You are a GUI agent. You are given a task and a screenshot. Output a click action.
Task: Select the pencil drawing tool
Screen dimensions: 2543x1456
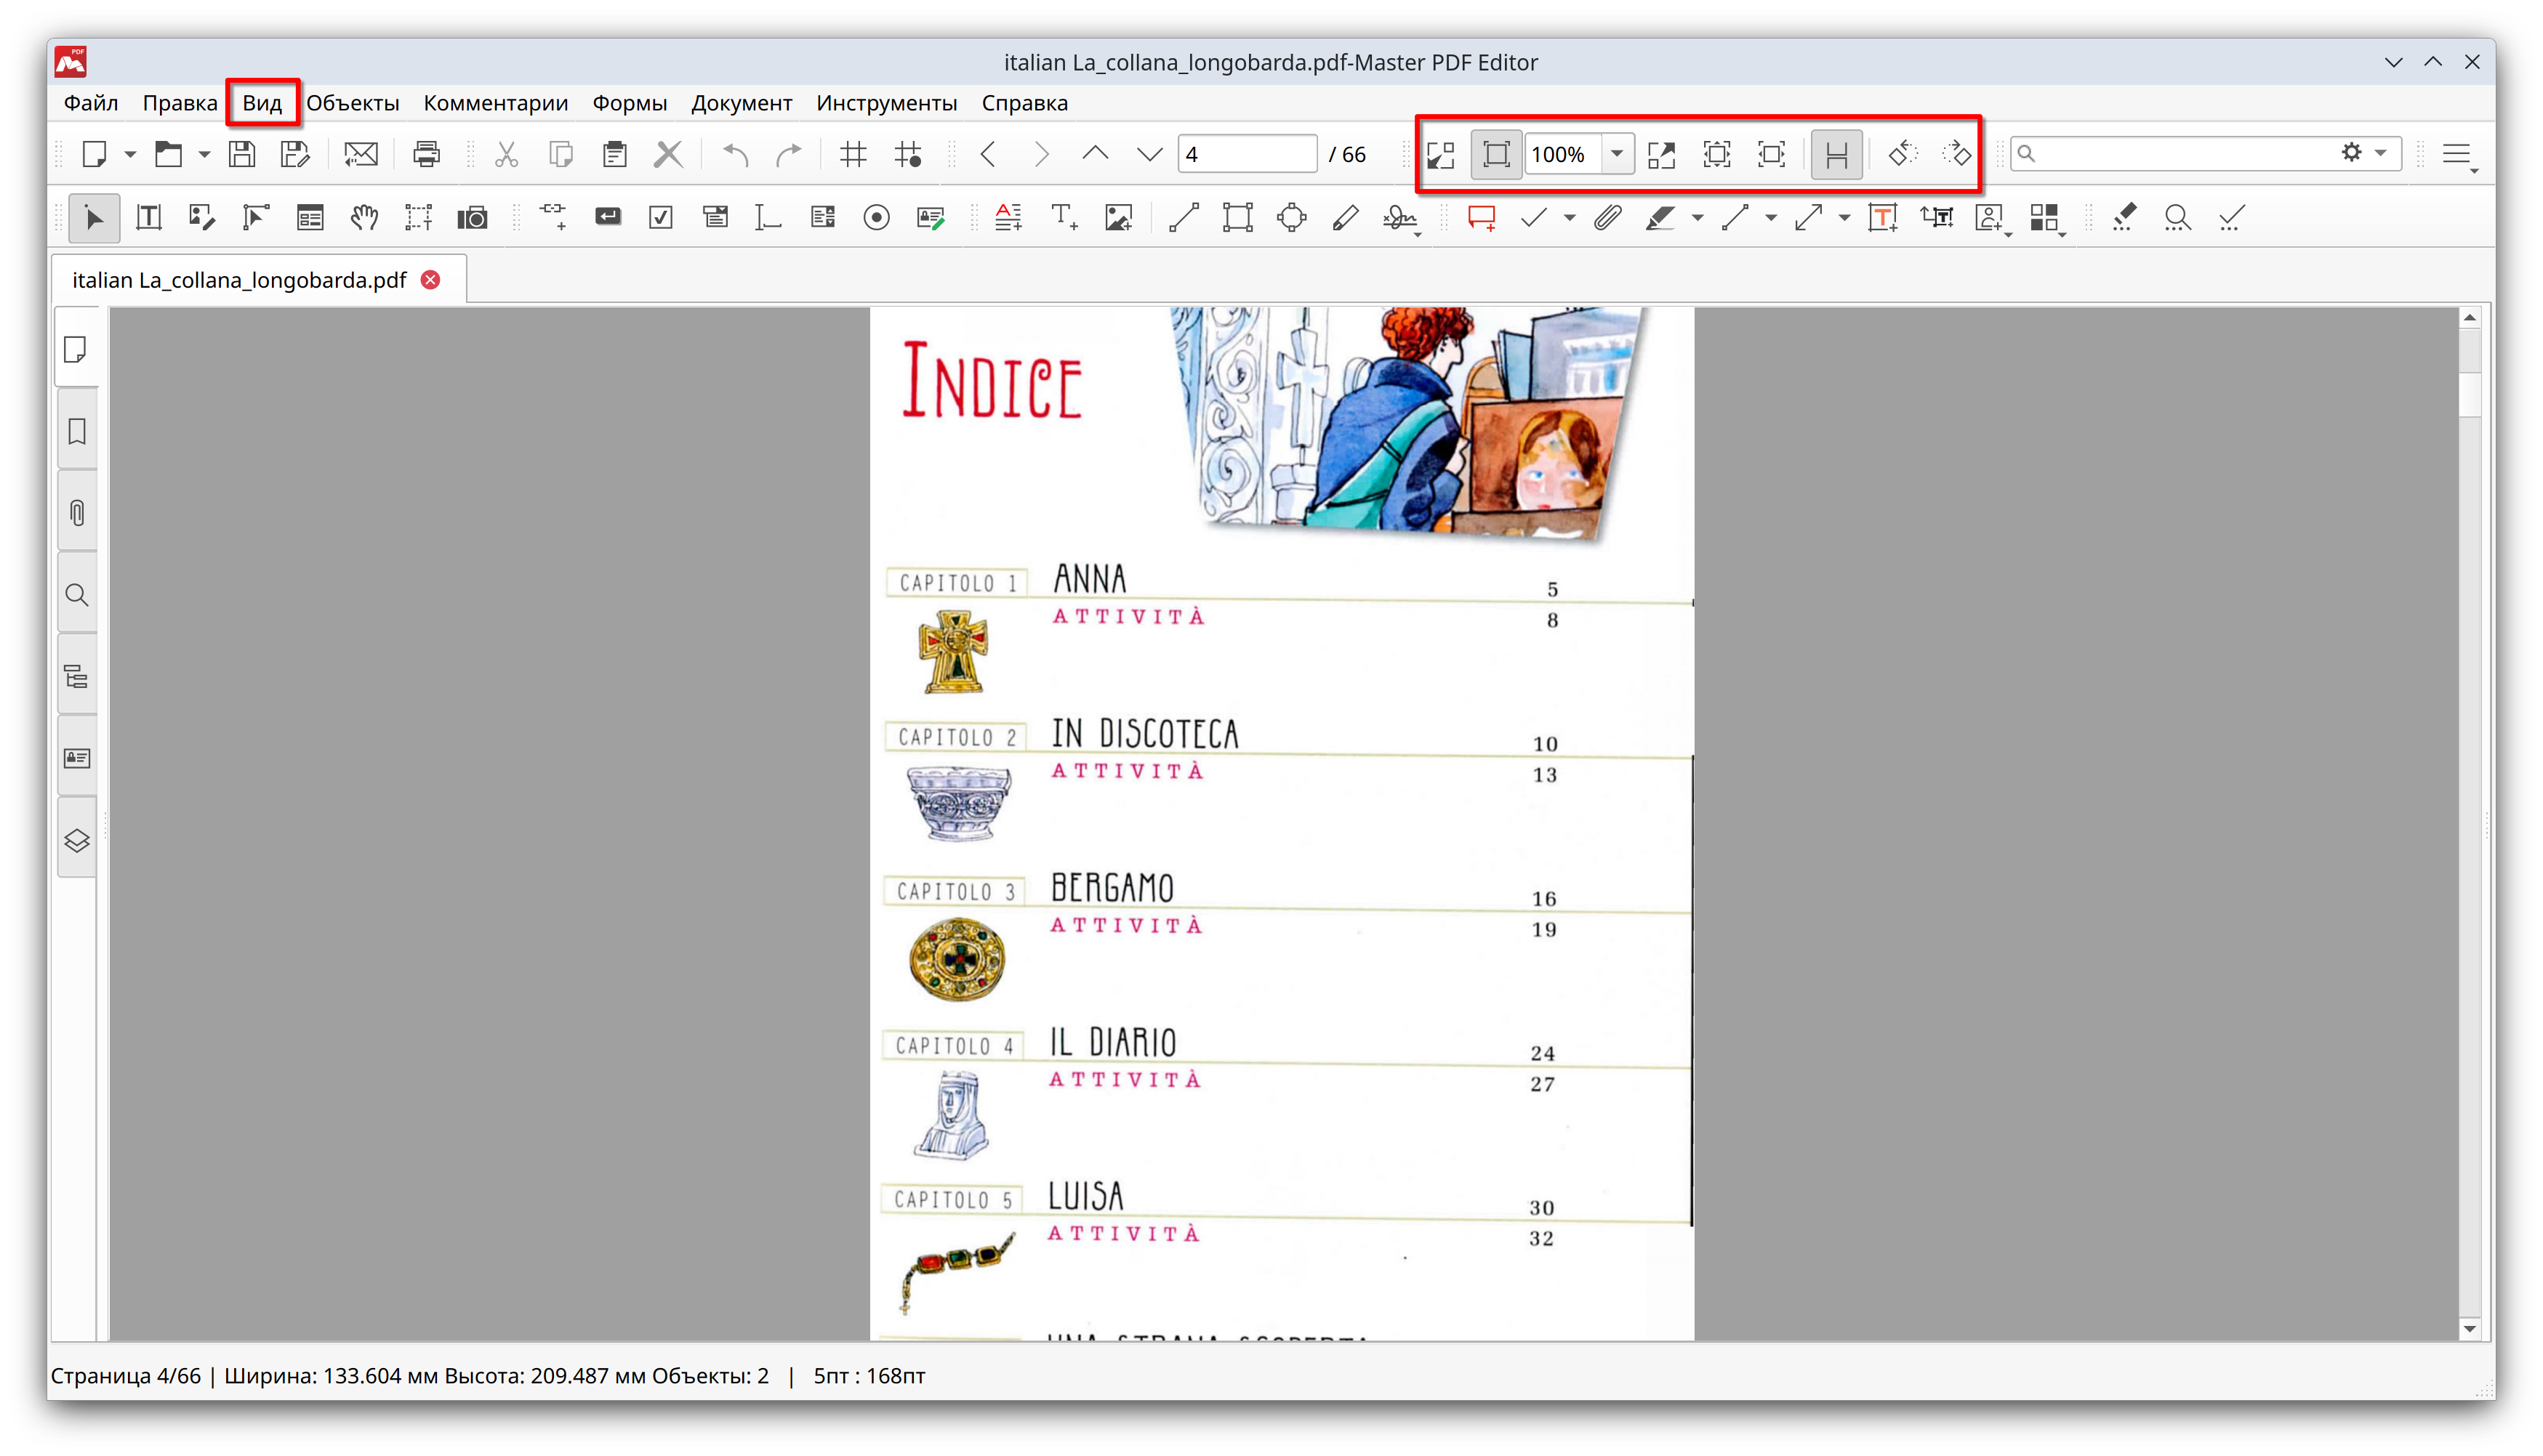(1346, 217)
